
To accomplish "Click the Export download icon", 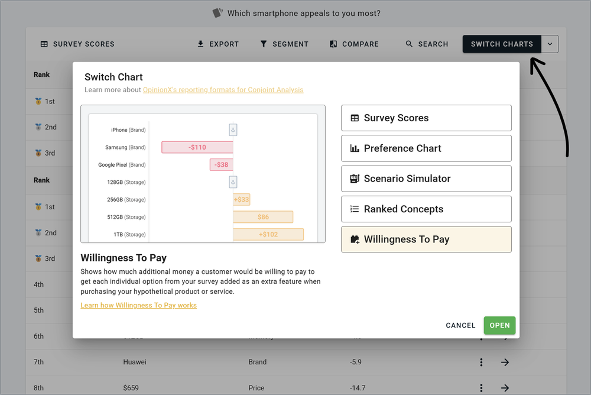I will [200, 44].
